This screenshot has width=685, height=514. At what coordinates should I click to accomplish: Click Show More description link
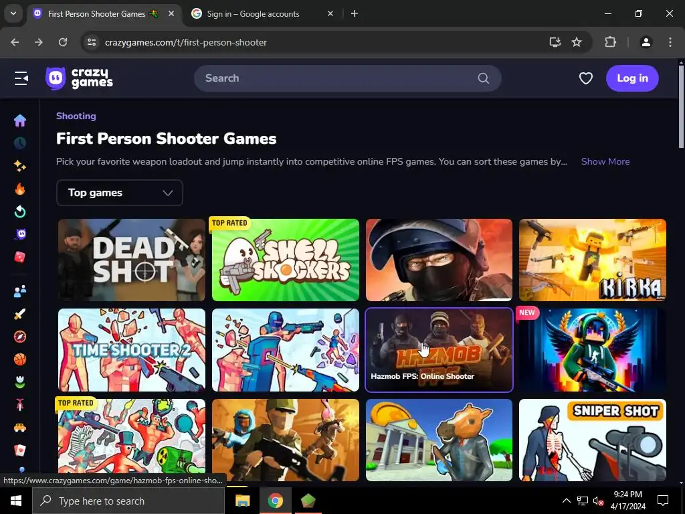[605, 161]
